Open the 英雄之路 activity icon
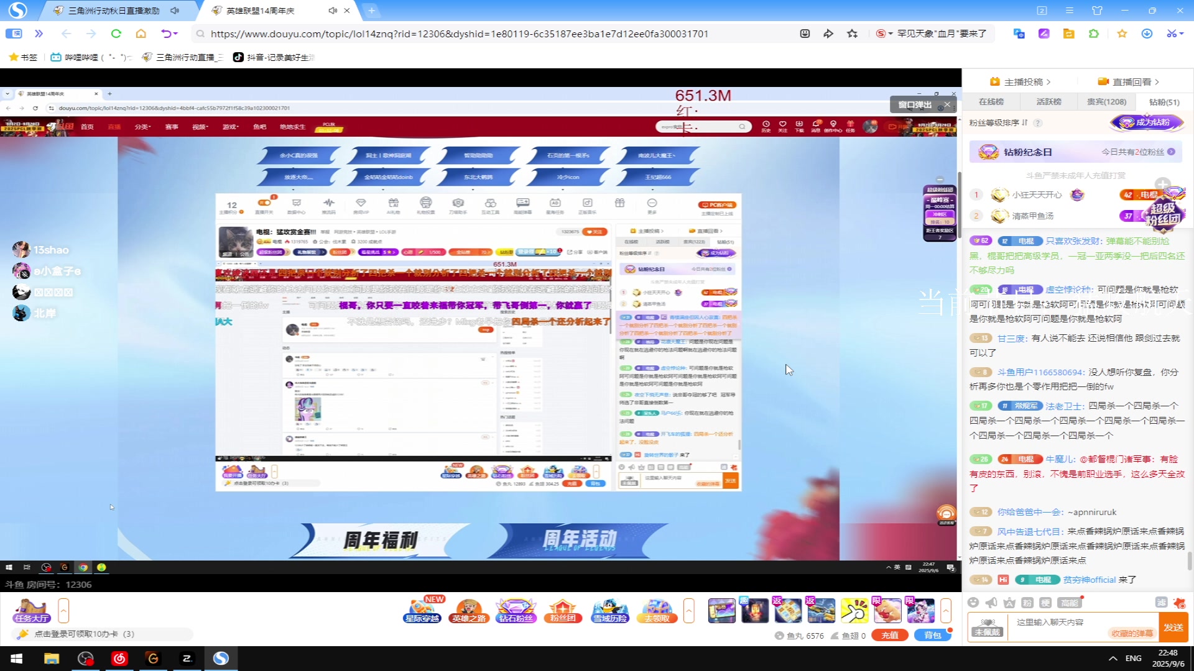Viewport: 1194px width, 671px height. [x=469, y=611]
